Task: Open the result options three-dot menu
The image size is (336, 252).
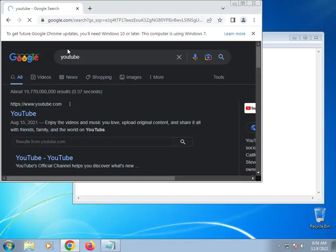Action: [x=70, y=104]
